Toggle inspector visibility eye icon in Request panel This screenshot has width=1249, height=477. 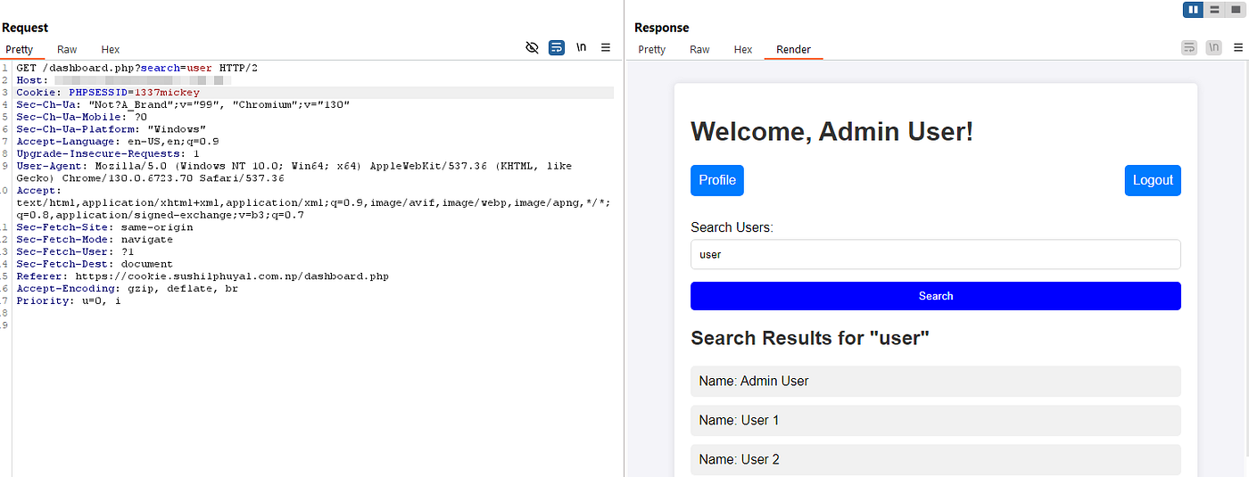[x=533, y=48]
